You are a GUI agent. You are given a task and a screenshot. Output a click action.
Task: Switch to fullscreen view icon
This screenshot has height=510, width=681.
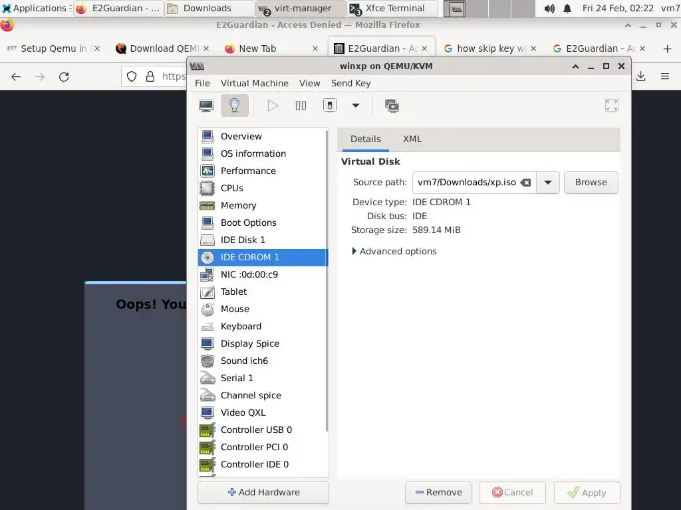pyautogui.click(x=612, y=106)
